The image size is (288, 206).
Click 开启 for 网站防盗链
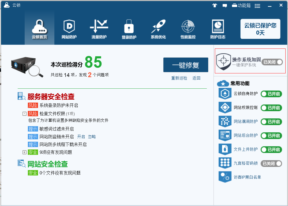(81, 137)
